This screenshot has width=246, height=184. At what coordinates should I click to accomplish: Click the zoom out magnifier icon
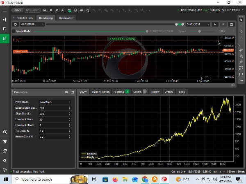pos(57,10)
